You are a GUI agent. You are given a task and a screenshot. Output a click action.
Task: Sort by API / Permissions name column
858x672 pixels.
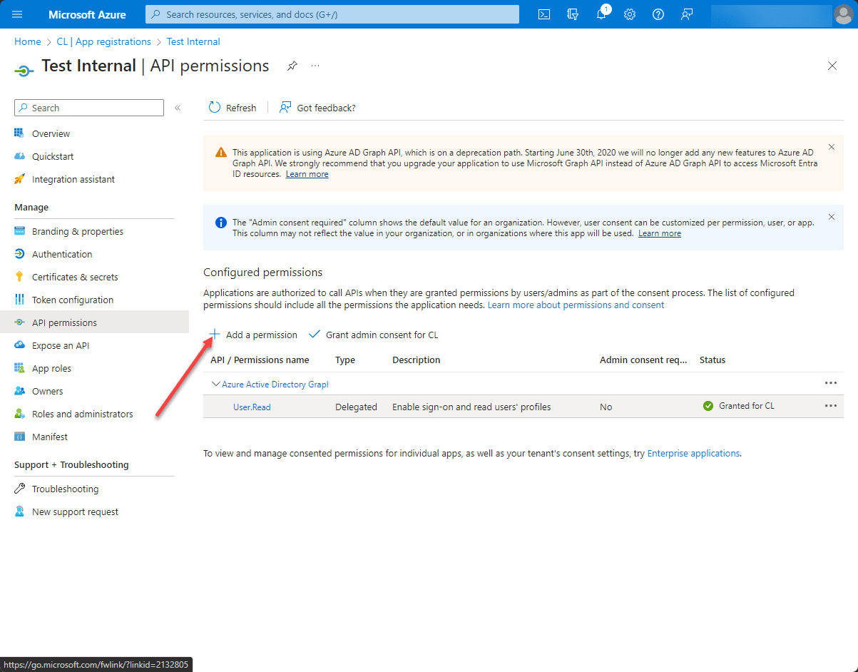[x=260, y=360]
